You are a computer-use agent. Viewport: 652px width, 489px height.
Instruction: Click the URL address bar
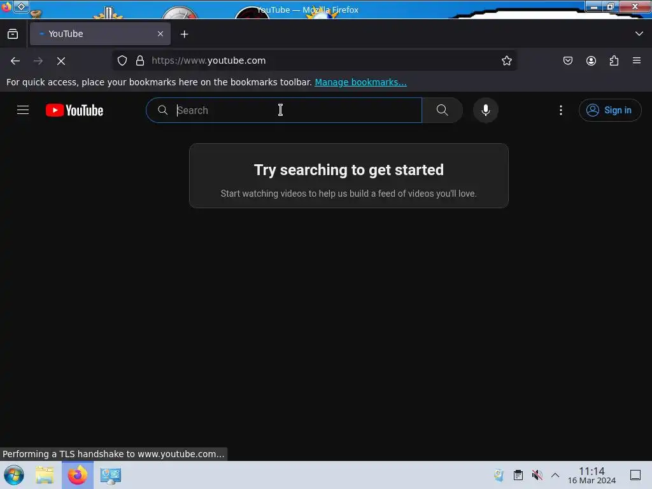tap(315, 60)
